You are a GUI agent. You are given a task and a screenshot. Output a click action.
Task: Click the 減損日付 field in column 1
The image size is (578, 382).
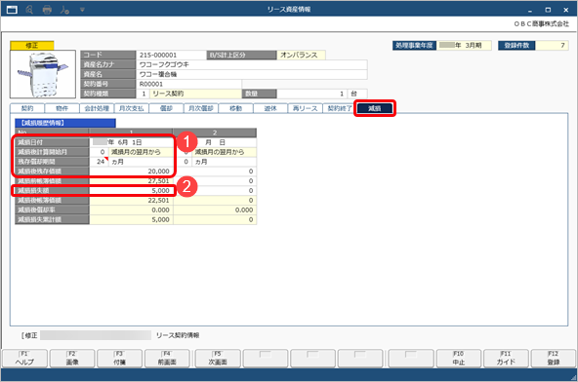[131, 142]
